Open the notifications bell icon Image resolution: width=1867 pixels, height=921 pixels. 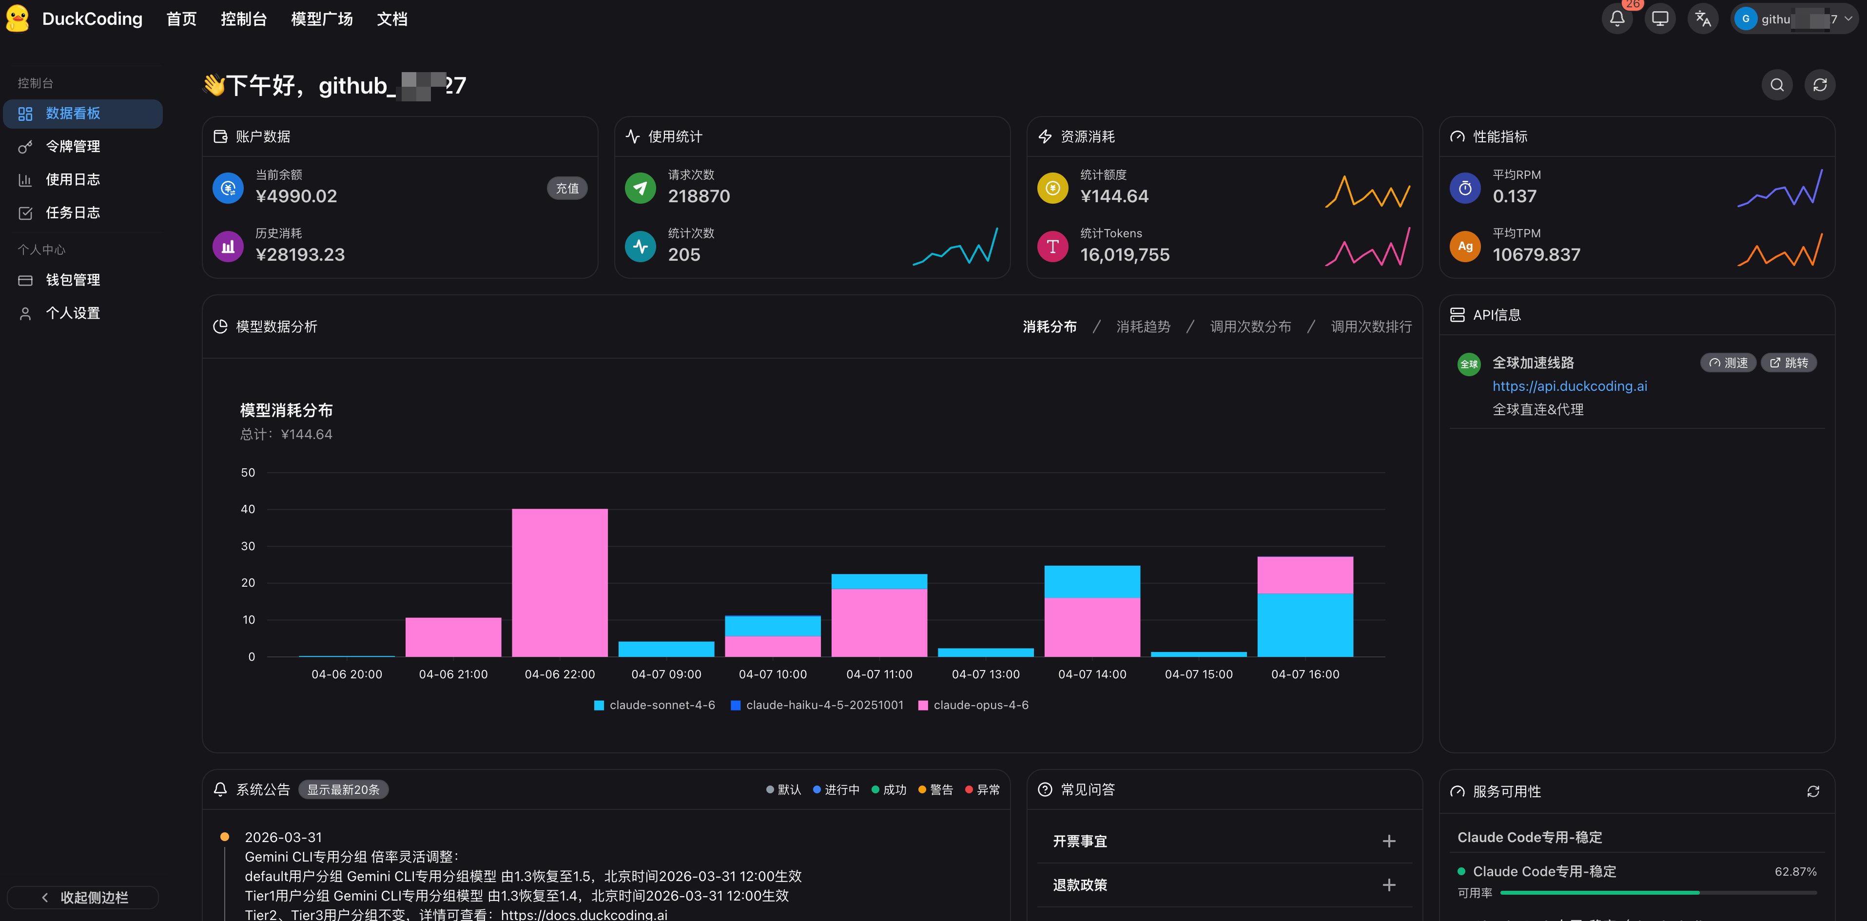click(x=1617, y=19)
